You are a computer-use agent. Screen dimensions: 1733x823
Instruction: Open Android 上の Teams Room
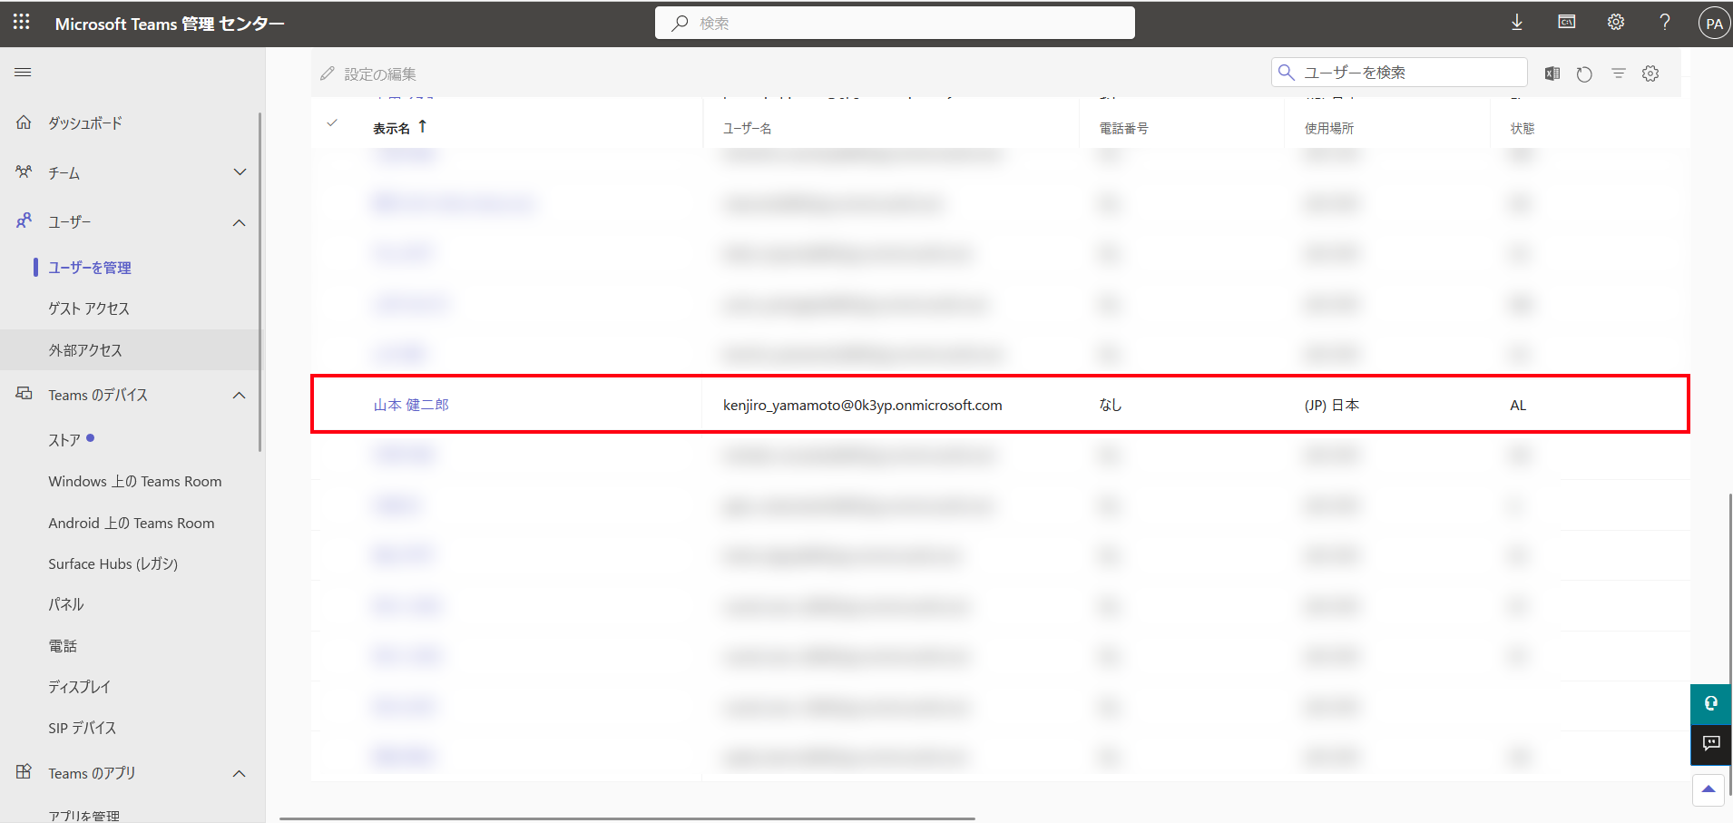point(130,523)
